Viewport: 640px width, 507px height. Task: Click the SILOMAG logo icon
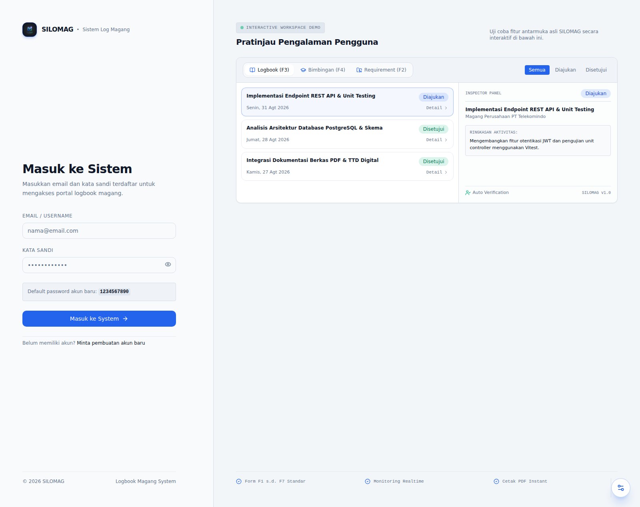30,30
